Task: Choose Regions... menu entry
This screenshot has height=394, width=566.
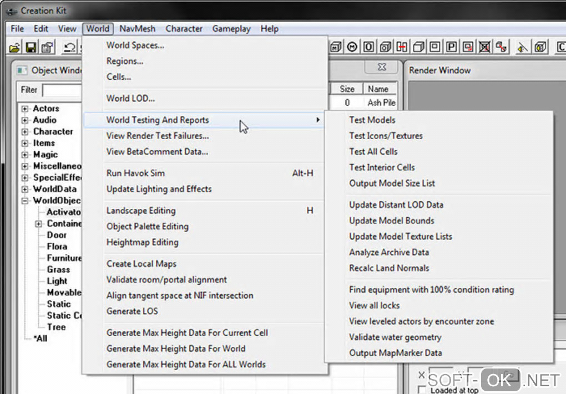Action: (205, 62)
